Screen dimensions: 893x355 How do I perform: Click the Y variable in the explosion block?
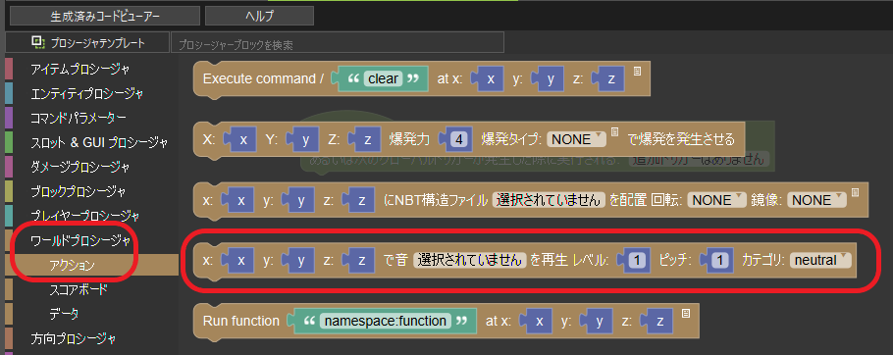coord(305,139)
